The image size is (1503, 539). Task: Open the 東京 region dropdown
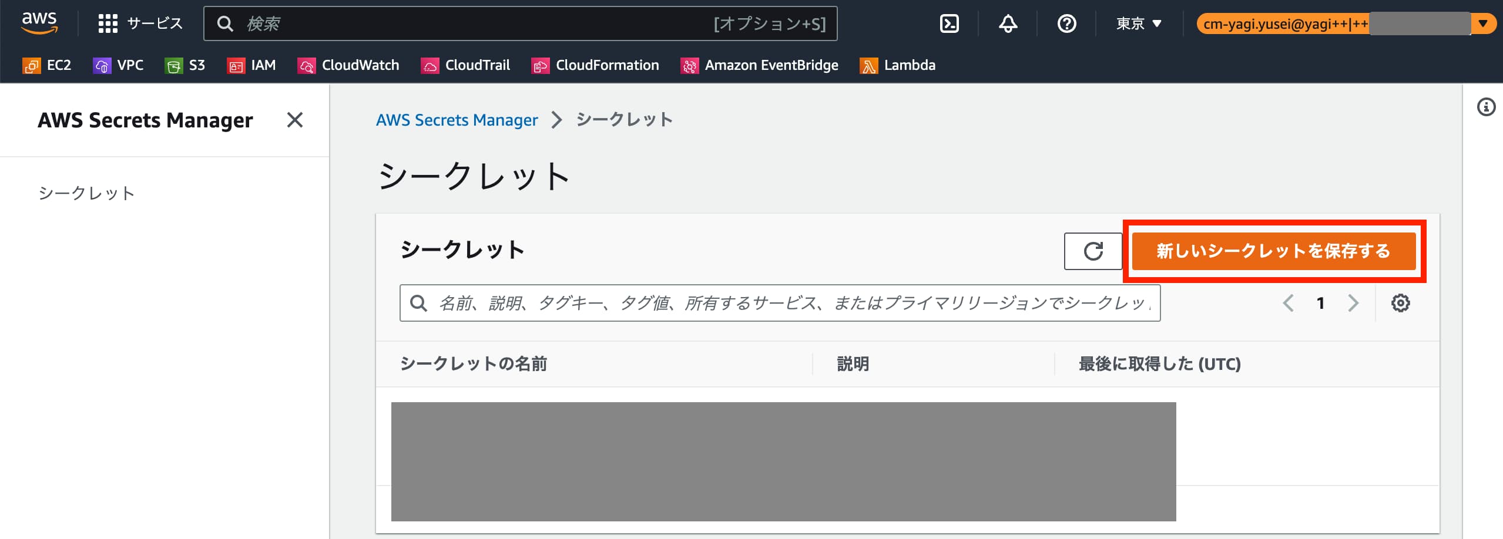click(1139, 23)
